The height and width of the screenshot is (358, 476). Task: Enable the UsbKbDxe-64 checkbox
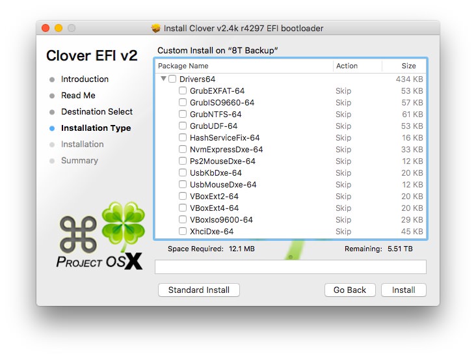[183, 172]
